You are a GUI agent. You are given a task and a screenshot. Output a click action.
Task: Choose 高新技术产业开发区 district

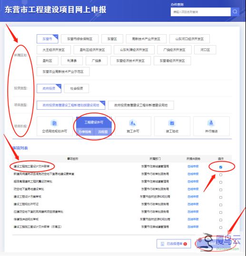tap(146, 39)
